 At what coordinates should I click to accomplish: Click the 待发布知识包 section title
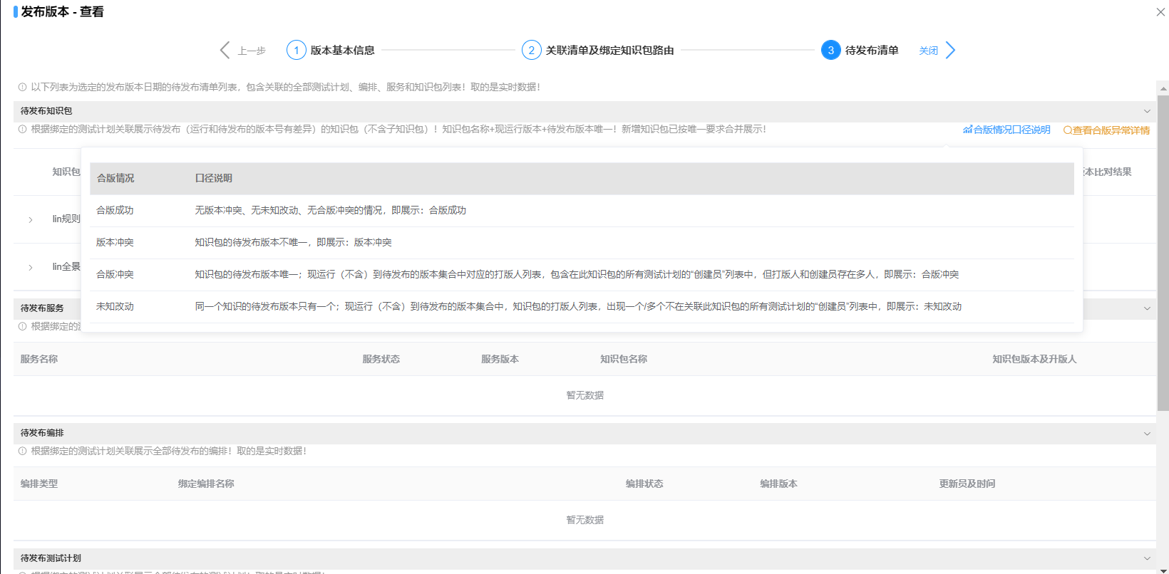46,111
